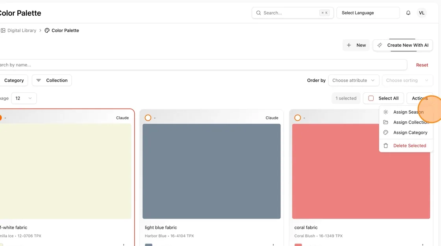441x246 pixels.
Task: Click the Color Palette breadcrumb palette icon
Action: (47, 30)
